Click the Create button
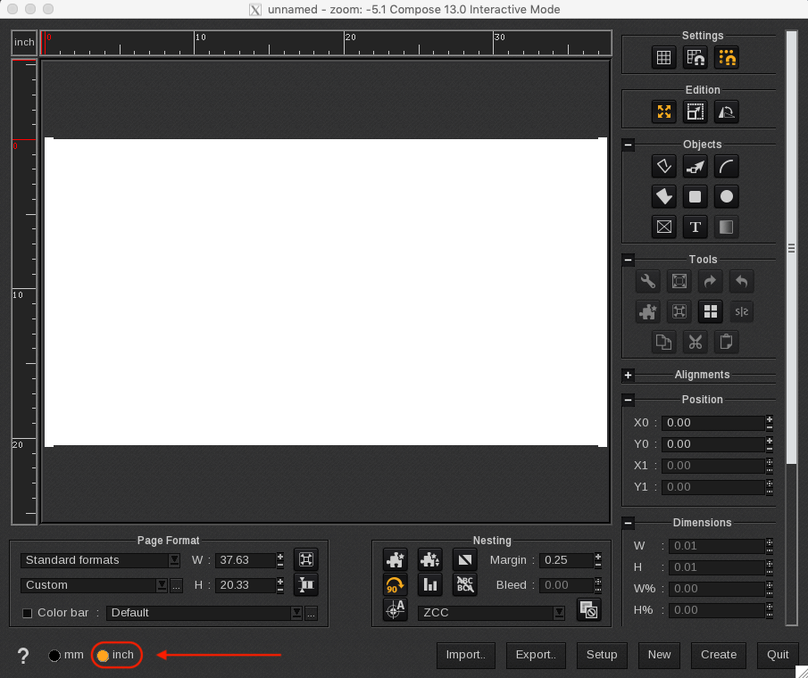The image size is (808, 678). coord(718,655)
